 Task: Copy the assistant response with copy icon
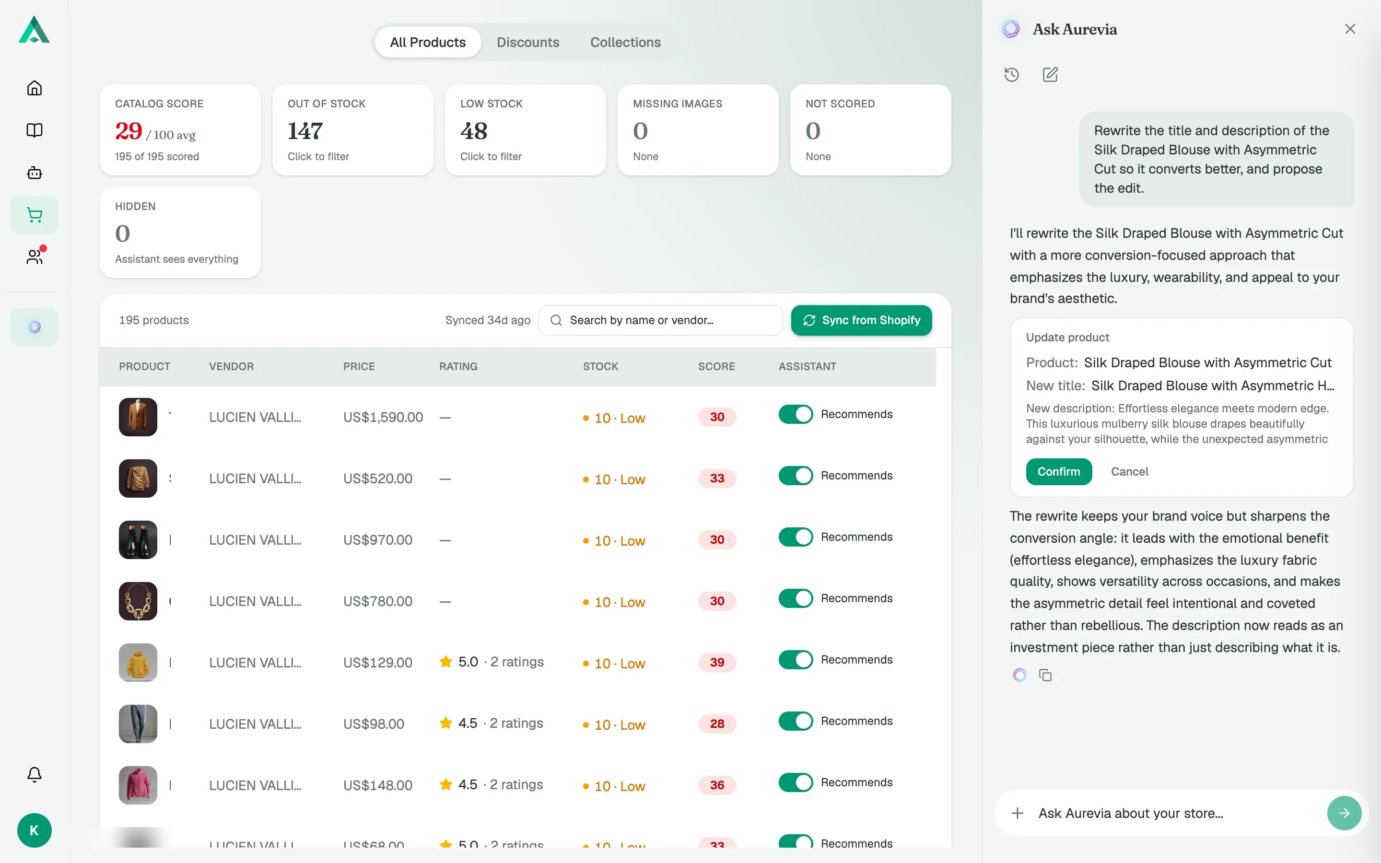pyautogui.click(x=1045, y=675)
